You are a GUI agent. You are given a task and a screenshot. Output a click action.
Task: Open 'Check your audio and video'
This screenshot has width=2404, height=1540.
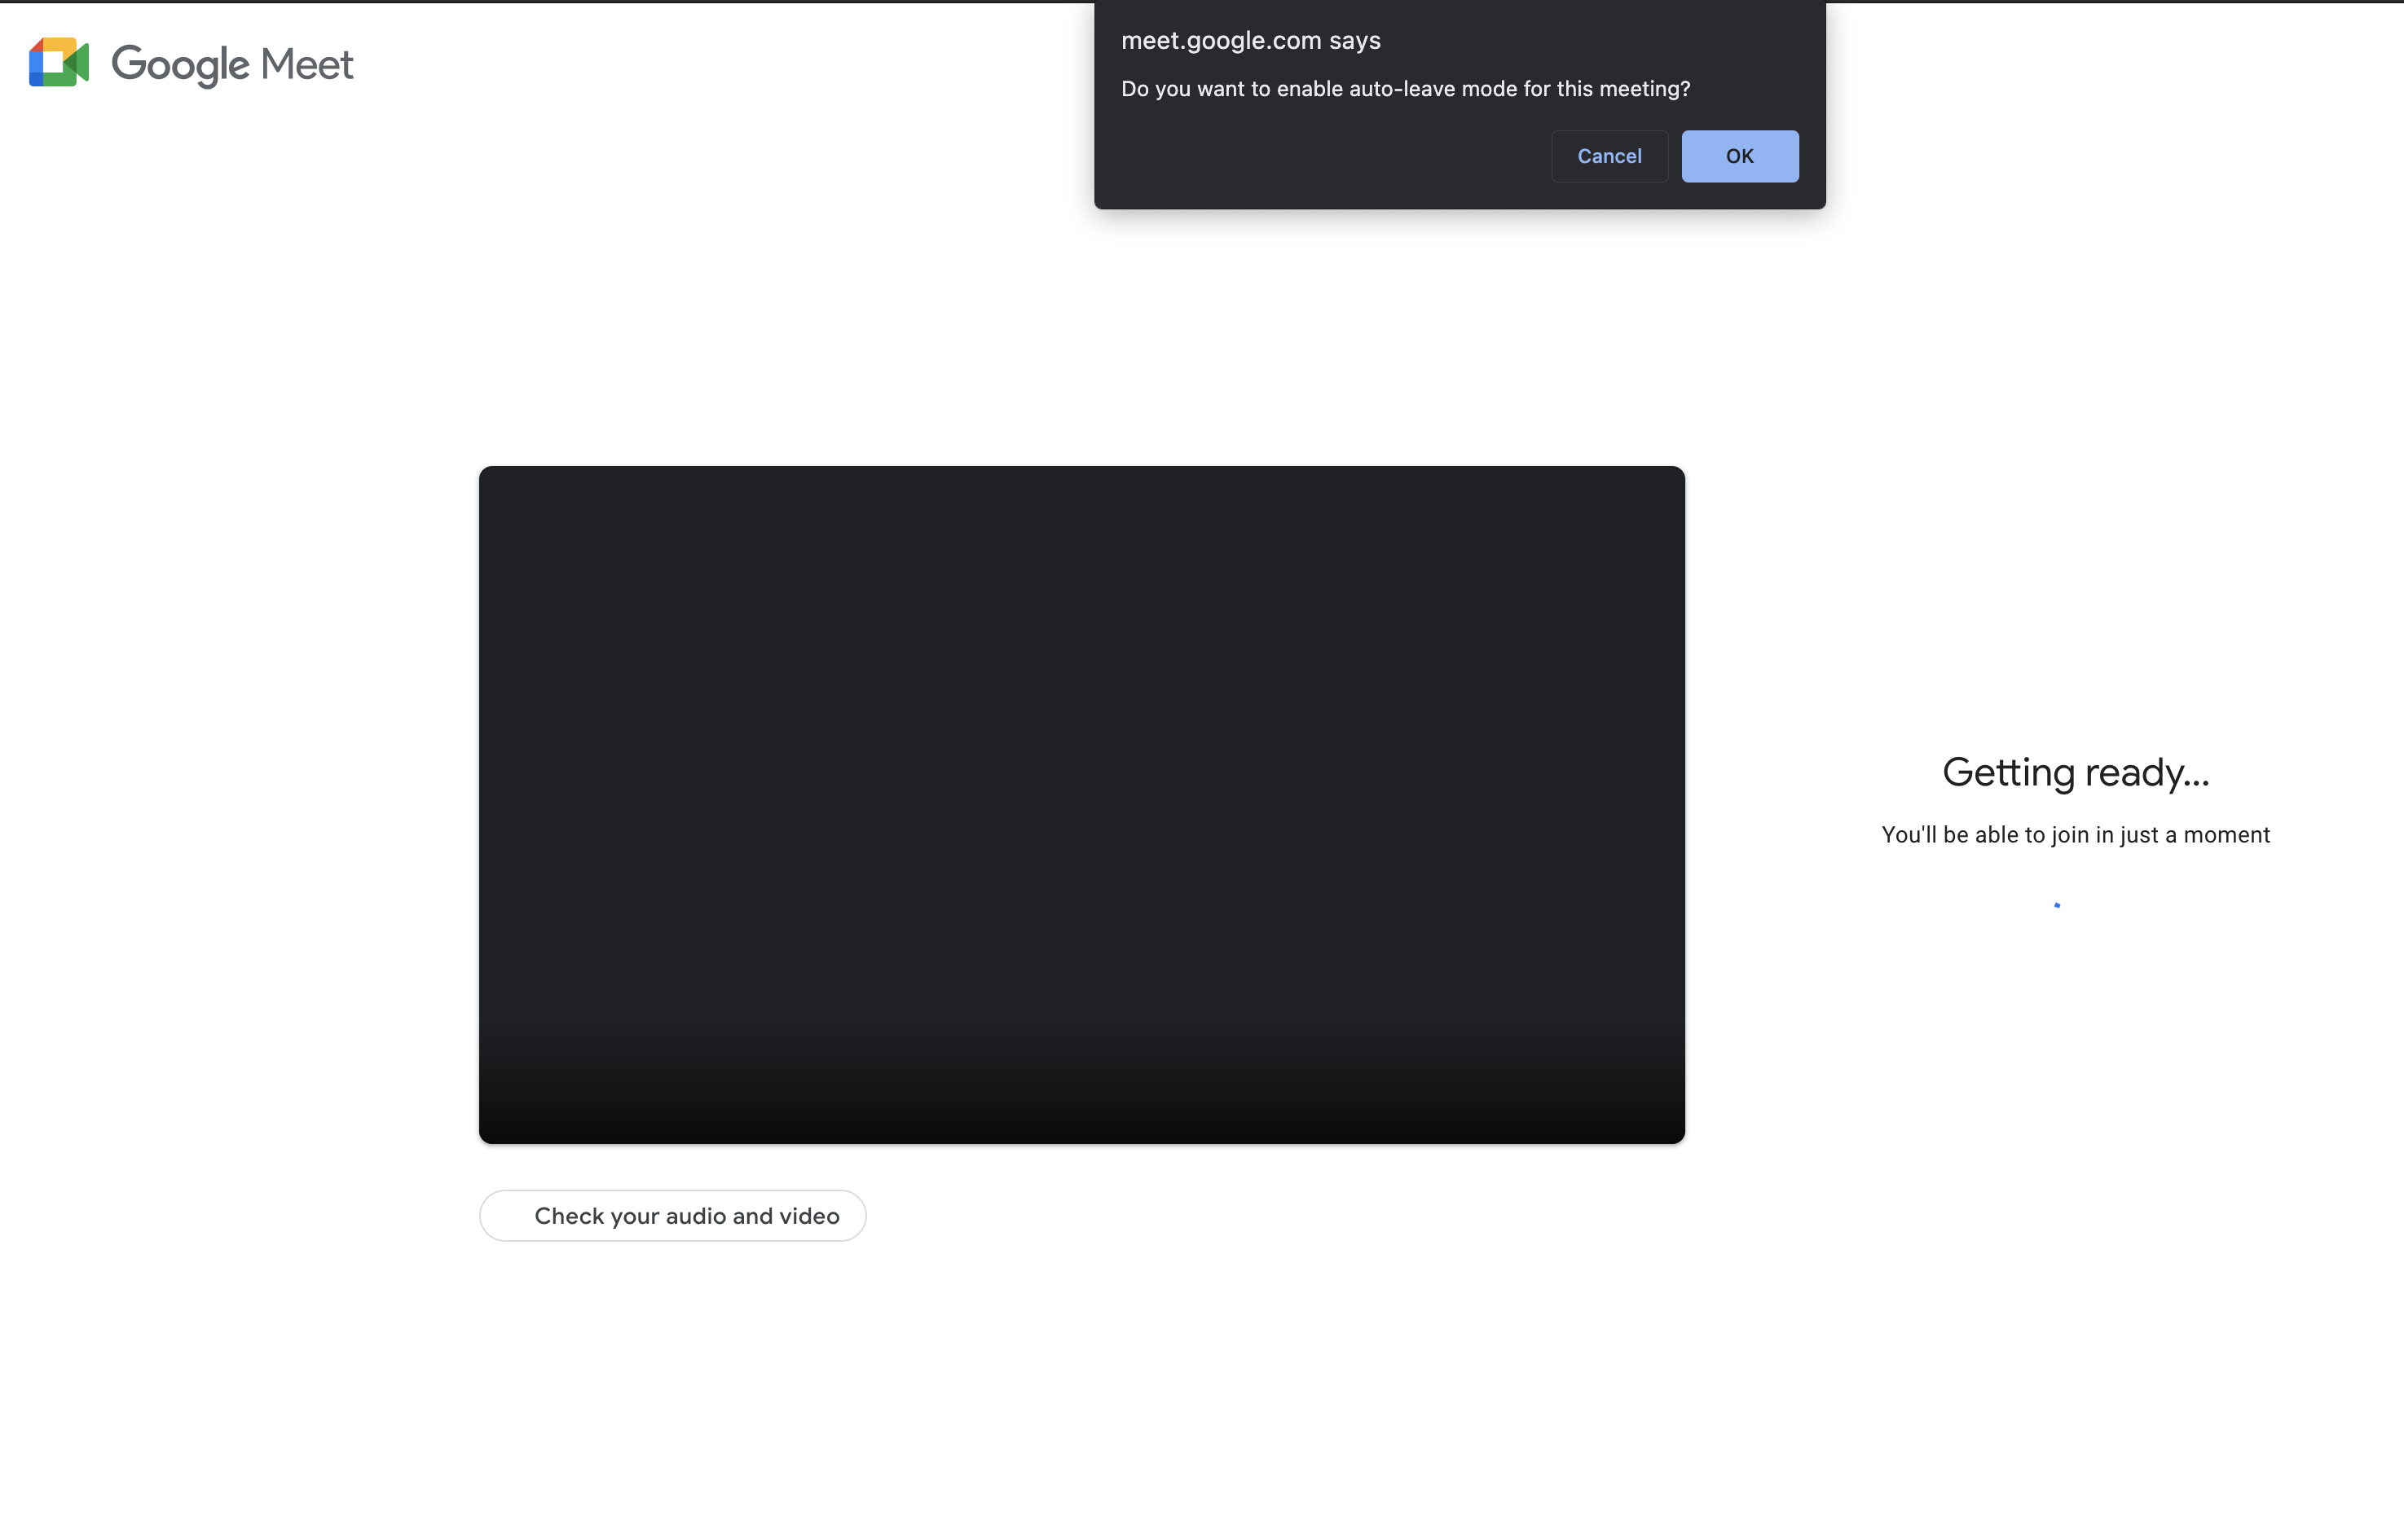point(673,1215)
